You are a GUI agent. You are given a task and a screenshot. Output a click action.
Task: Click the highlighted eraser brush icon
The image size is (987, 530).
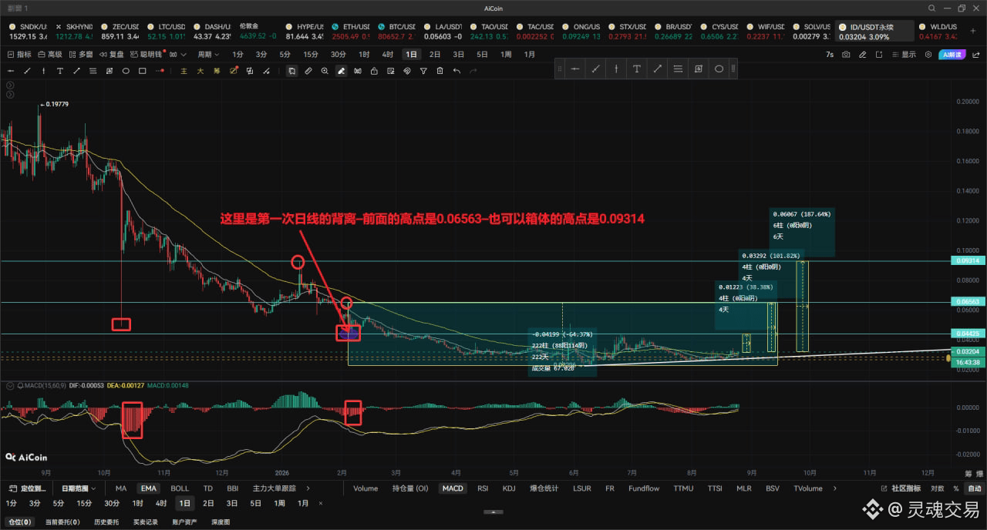point(341,71)
